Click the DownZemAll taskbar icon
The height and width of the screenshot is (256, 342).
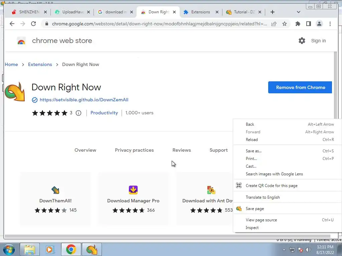coord(92,250)
